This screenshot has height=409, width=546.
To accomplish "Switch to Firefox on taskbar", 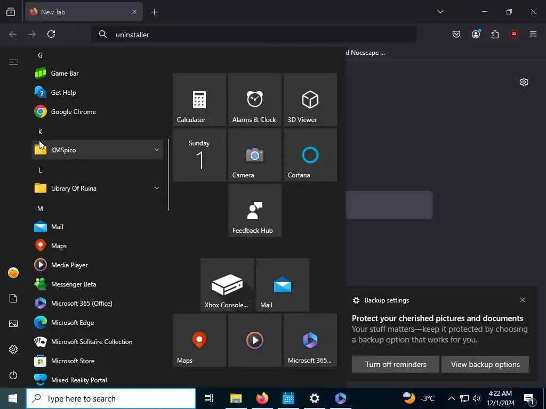I will tap(262, 398).
